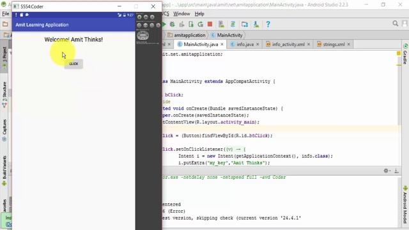Click the R.layout.activity_main code line
409x230 pixels.
(x=211, y=122)
